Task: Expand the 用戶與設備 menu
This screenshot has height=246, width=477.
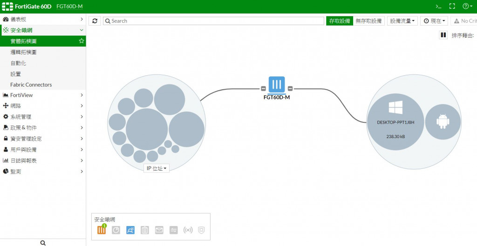Action: [x=43, y=150]
